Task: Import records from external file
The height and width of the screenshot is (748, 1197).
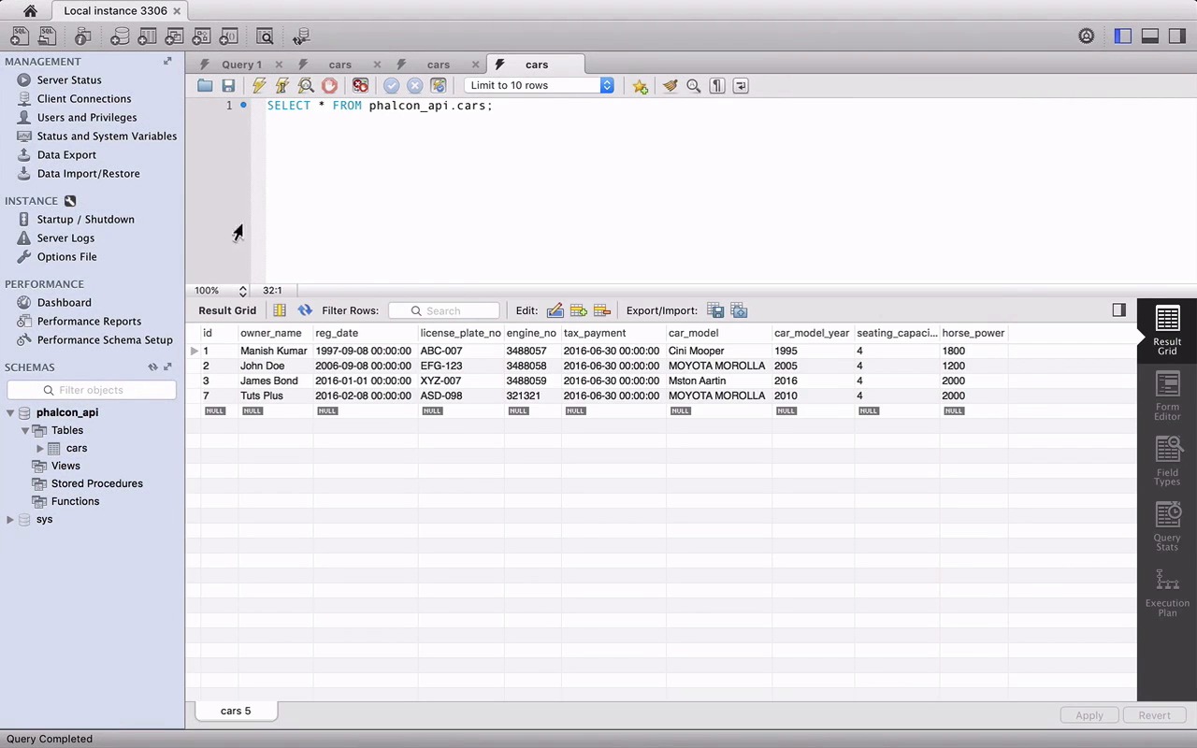Action: pos(739,310)
